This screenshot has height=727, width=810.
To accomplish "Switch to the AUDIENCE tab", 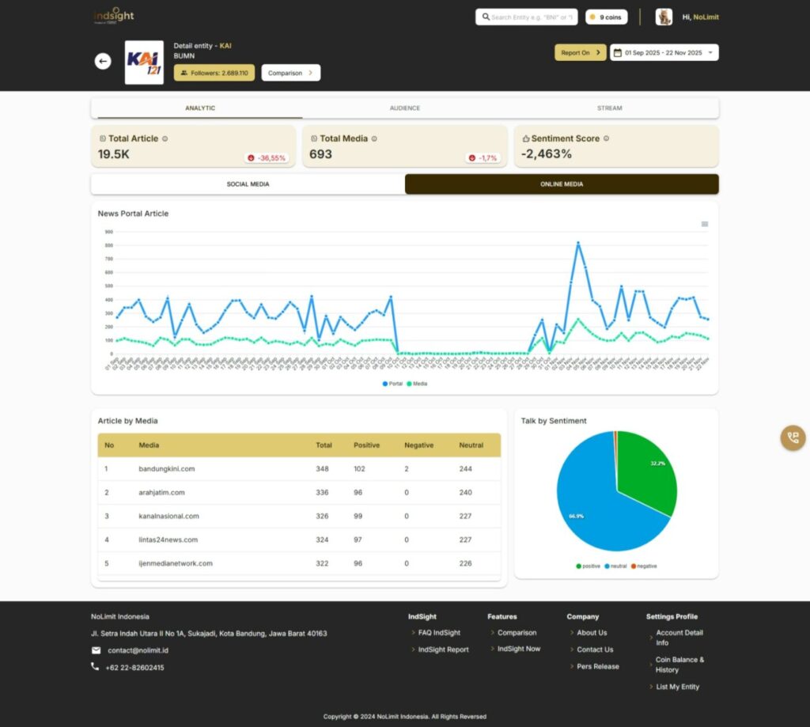I will coord(404,108).
